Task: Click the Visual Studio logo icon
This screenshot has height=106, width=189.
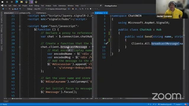Action: click(x=2, y=6)
